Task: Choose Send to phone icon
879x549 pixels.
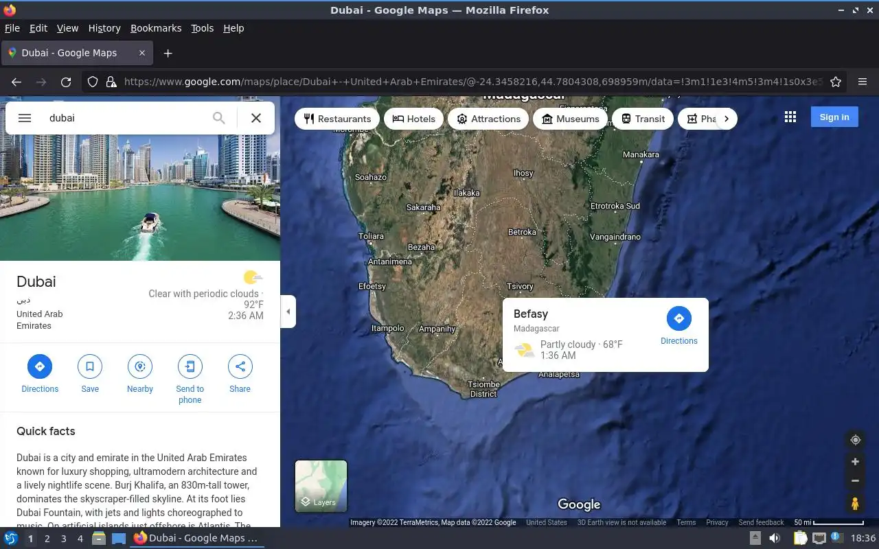Action: coord(190,366)
